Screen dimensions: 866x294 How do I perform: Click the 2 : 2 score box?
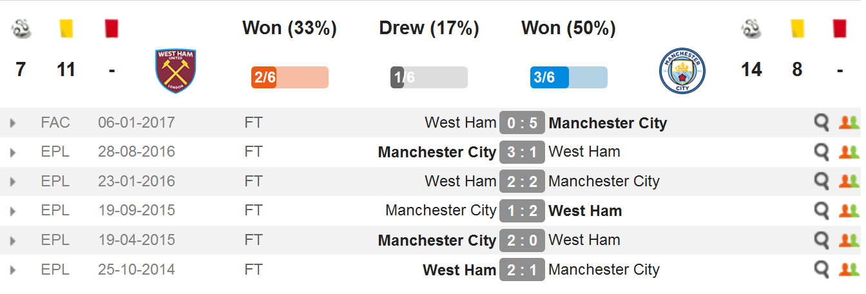click(522, 181)
